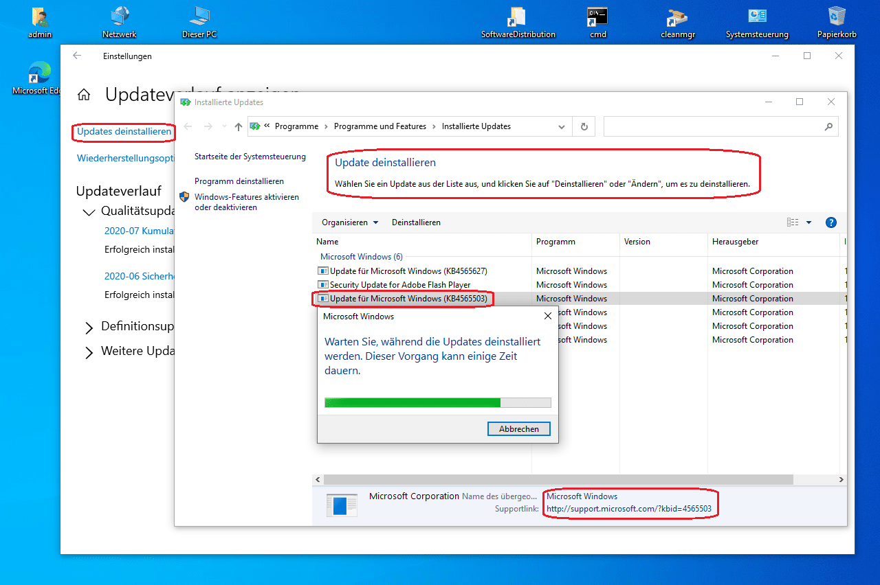Click the Updates deinstallieren link
Viewport: 880px width, 585px height.
point(124,131)
